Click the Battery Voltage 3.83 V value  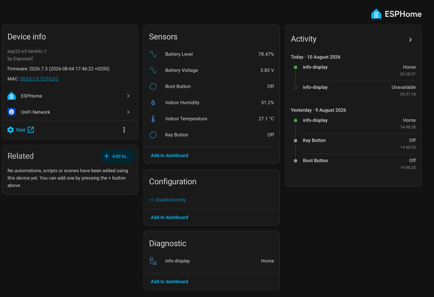[x=267, y=70]
